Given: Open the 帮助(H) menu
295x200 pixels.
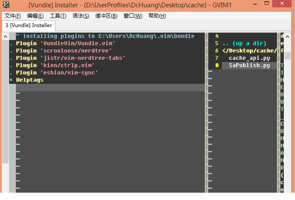Looking at the screenshot, I should tap(157, 16).
